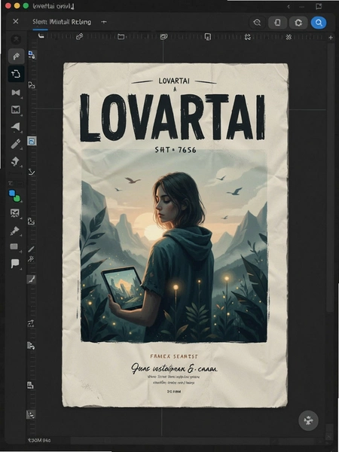339x452 pixels.
Task: Click the blue layer lock icon in side strip
Action: [32, 54]
